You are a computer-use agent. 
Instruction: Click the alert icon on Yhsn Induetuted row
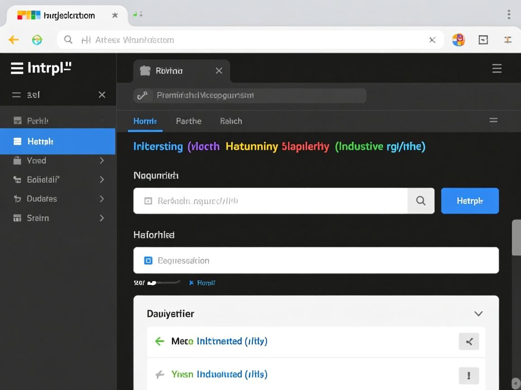pos(469,375)
